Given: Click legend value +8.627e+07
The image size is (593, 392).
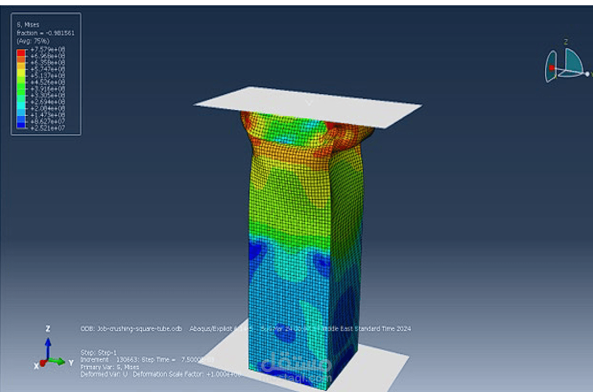Looking at the screenshot, I should [x=48, y=121].
